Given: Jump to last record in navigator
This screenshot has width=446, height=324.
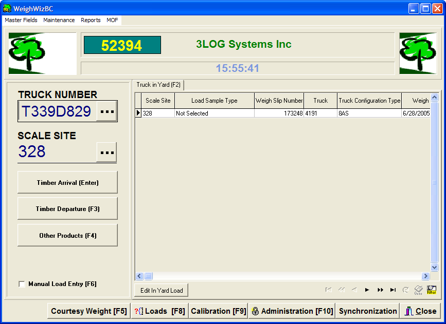Looking at the screenshot, I should [x=393, y=290].
